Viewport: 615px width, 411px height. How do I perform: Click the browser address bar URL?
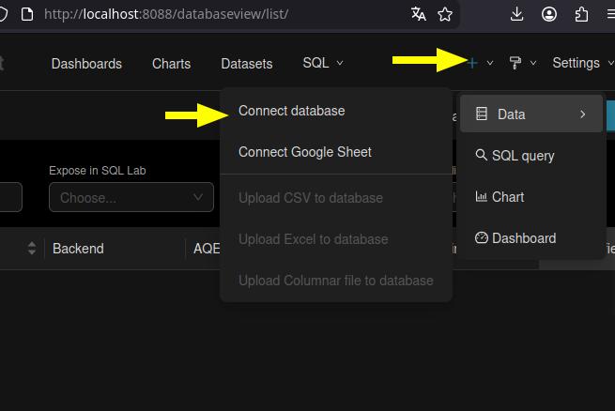[x=166, y=14]
